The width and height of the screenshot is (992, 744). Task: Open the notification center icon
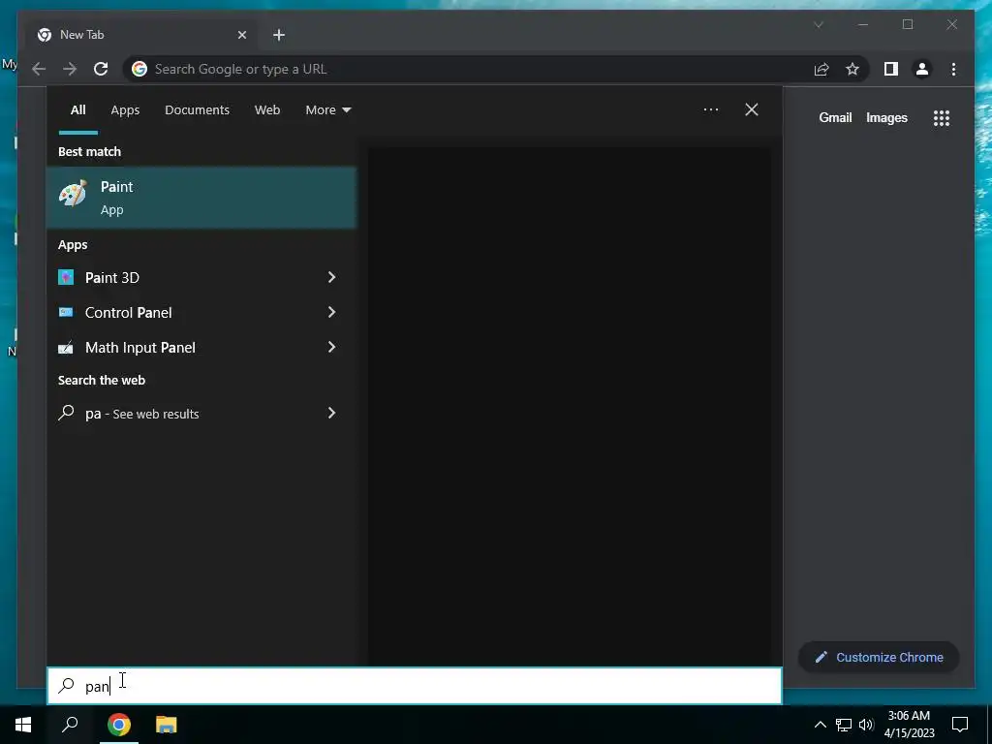coord(960,725)
